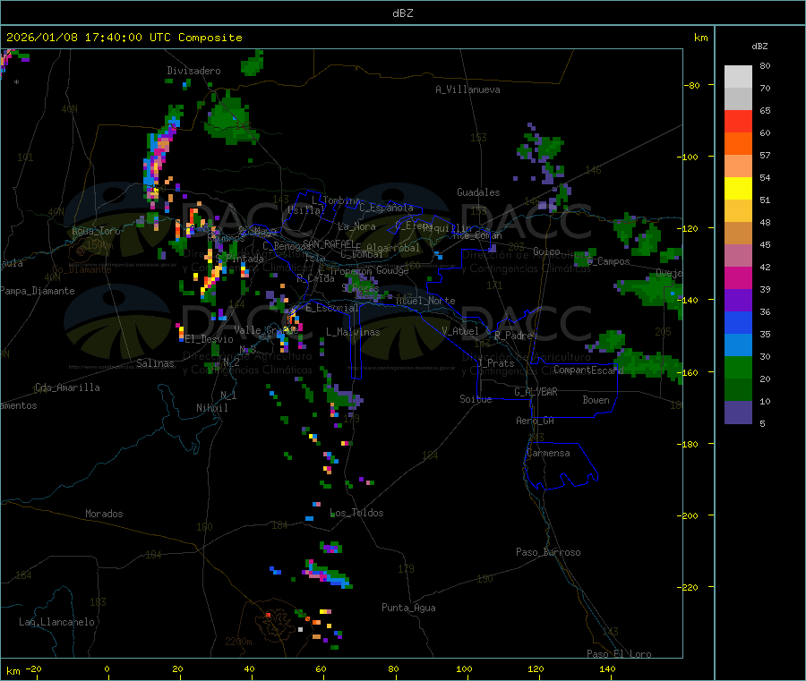Select the Carmensa town label
Screen dimensions: 806x681
pyautogui.click(x=548, y=453)
